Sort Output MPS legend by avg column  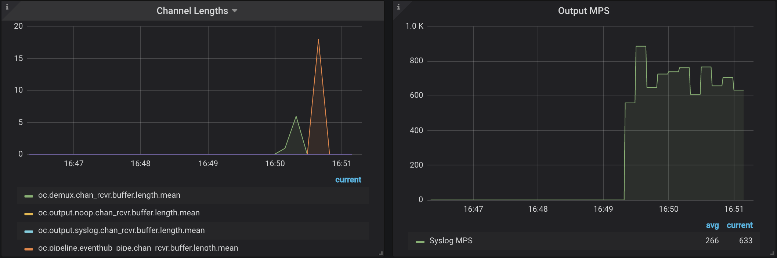712,225
